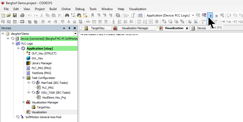Click the Cut scissors icon
The image size is (243, 122).
41,15
